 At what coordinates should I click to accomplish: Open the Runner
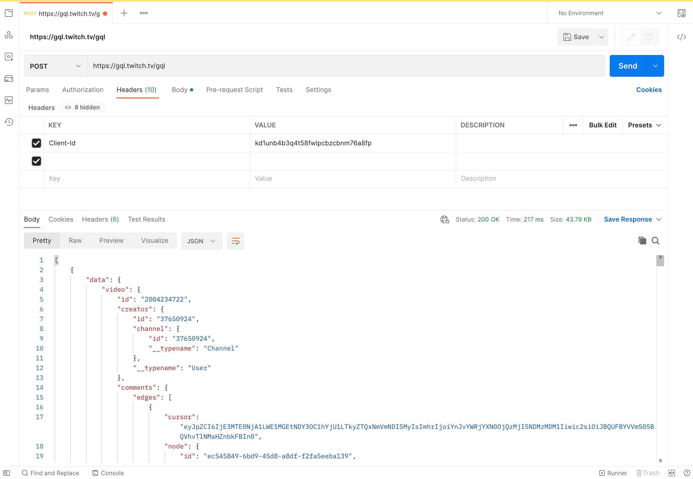point(613,473)
